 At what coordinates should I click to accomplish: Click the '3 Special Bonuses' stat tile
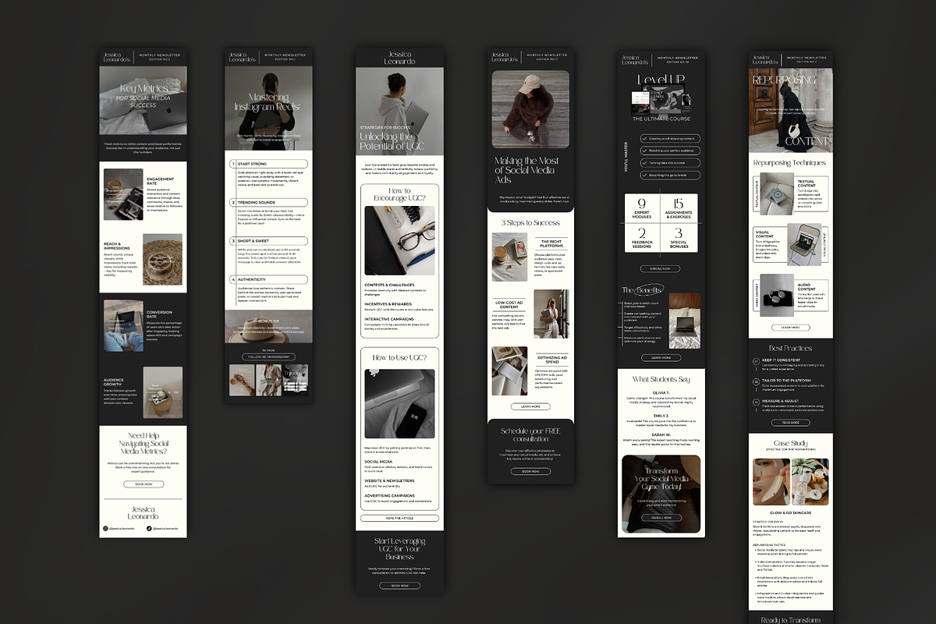click(679, 239)
